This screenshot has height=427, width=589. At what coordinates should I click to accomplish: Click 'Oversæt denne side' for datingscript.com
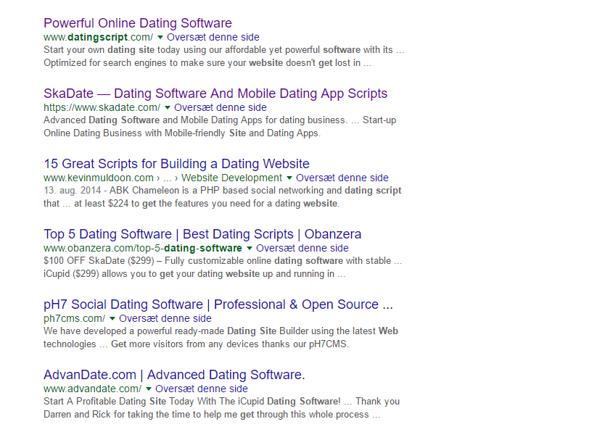pyautogui.click(x=213, y=37)
